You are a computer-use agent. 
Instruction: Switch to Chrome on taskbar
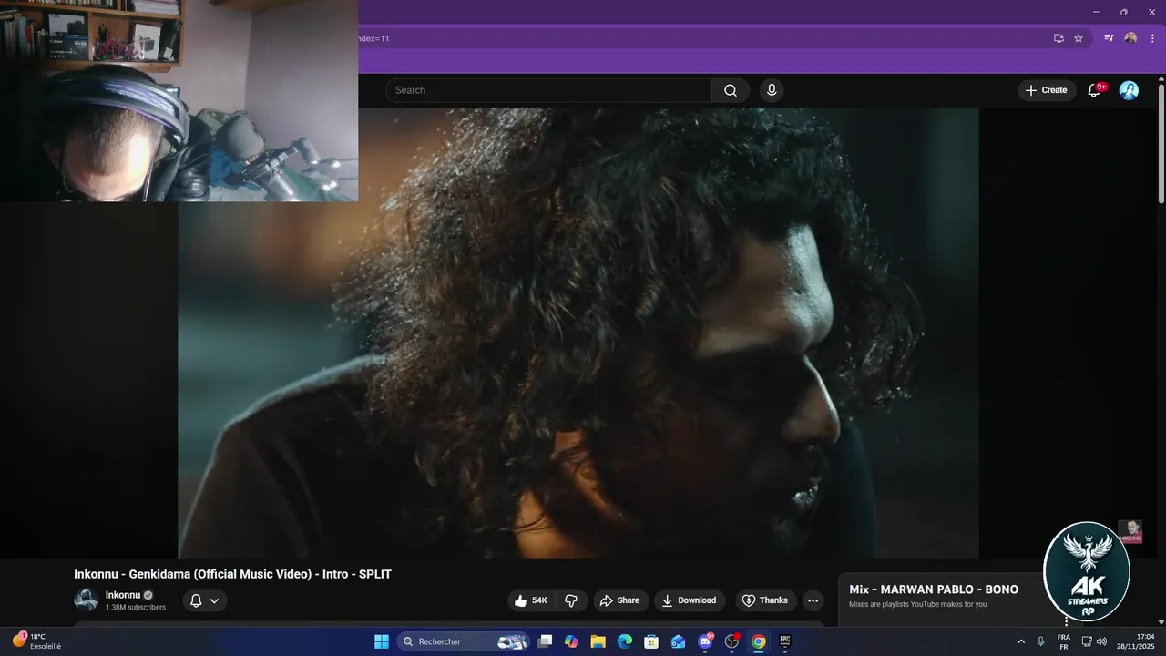tap(758, 641)
